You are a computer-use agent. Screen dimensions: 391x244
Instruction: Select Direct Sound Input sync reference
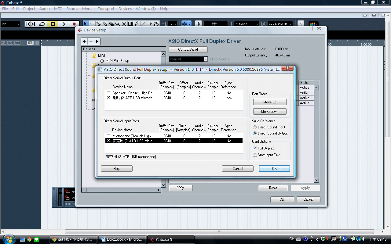[x=255, y=127]
